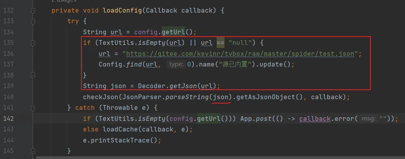405x159 pixels.
Task: Click fold end marker on line 145
Action: click(x=33, y=150)
